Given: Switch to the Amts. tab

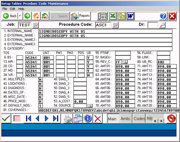Looking at the screenshot, I should tap(126, 119).
